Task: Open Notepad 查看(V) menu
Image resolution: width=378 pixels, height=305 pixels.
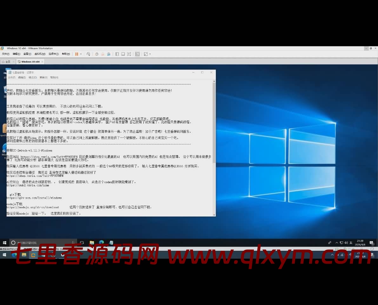Action: [x=43, y=77]
